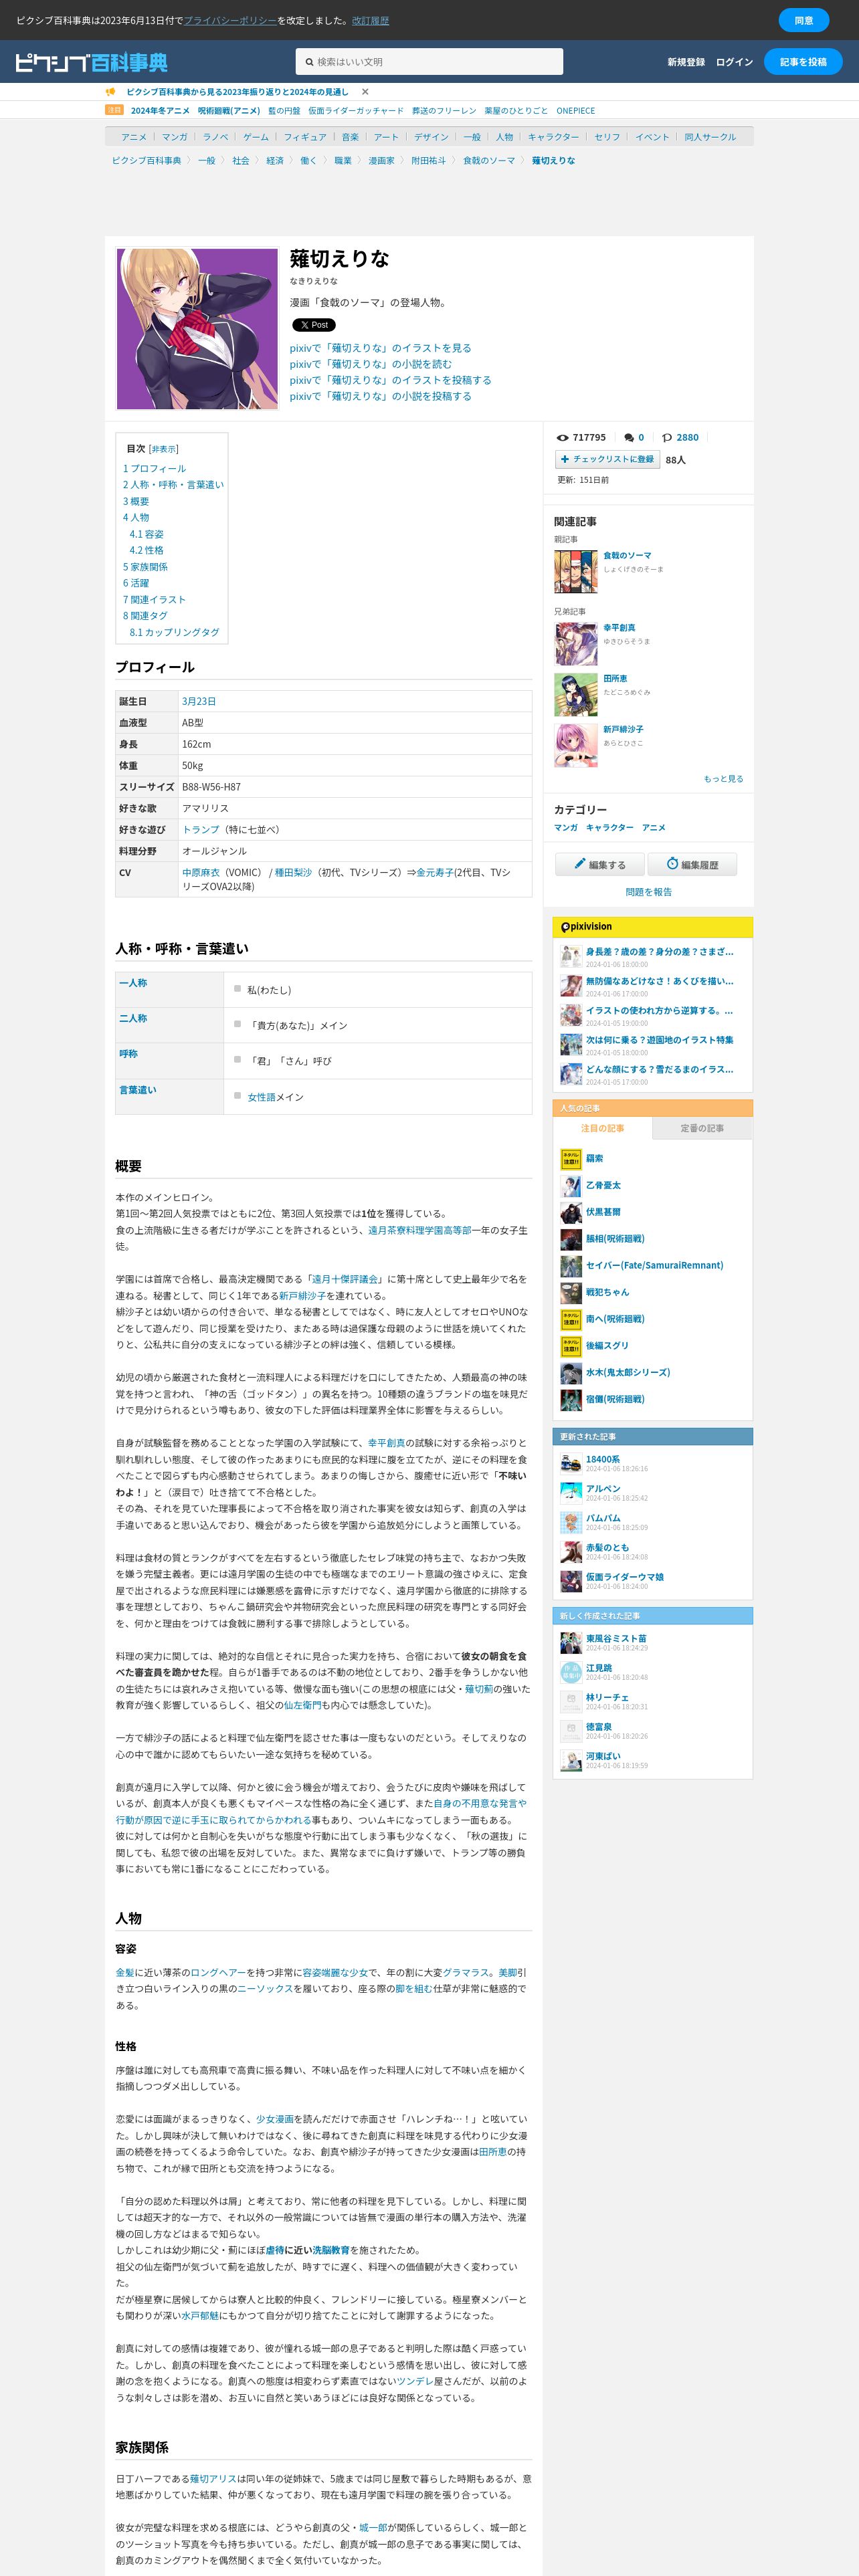Image resolution: width=859 pixels, height=2576 pixels.
Task: Click 記事を投稿 post button
Action: (x=803, y=62)
